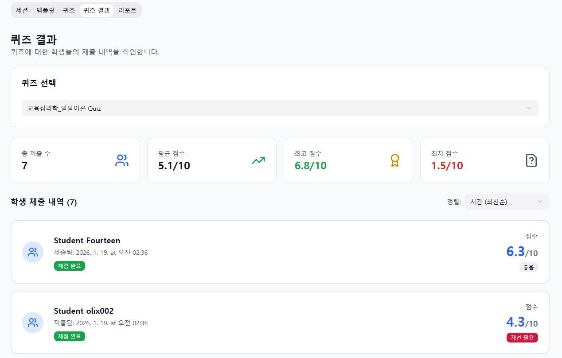Screen dimensions: 562x358
Task: Click chevron arrow of quiz selector
Action: click(529, 108)
